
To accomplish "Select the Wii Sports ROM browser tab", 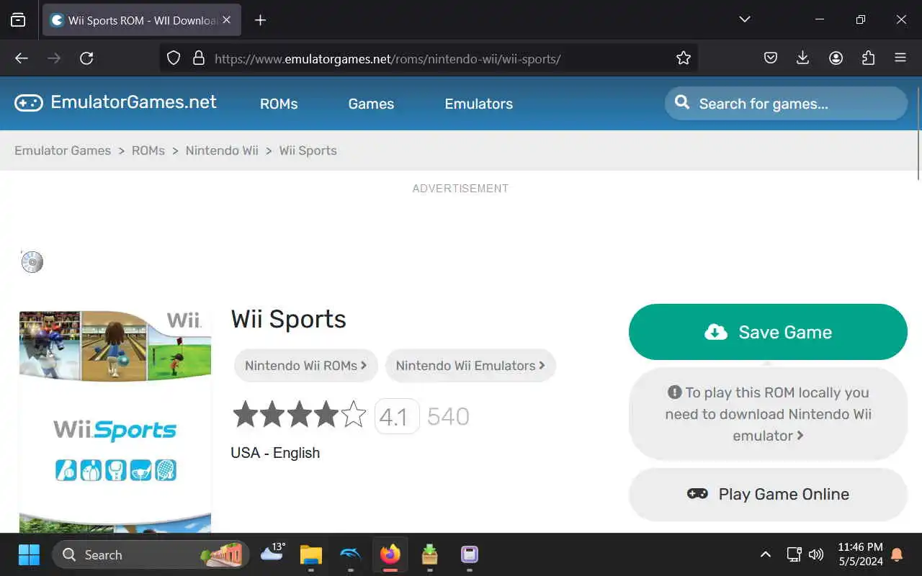I will [x=142, y=20].
